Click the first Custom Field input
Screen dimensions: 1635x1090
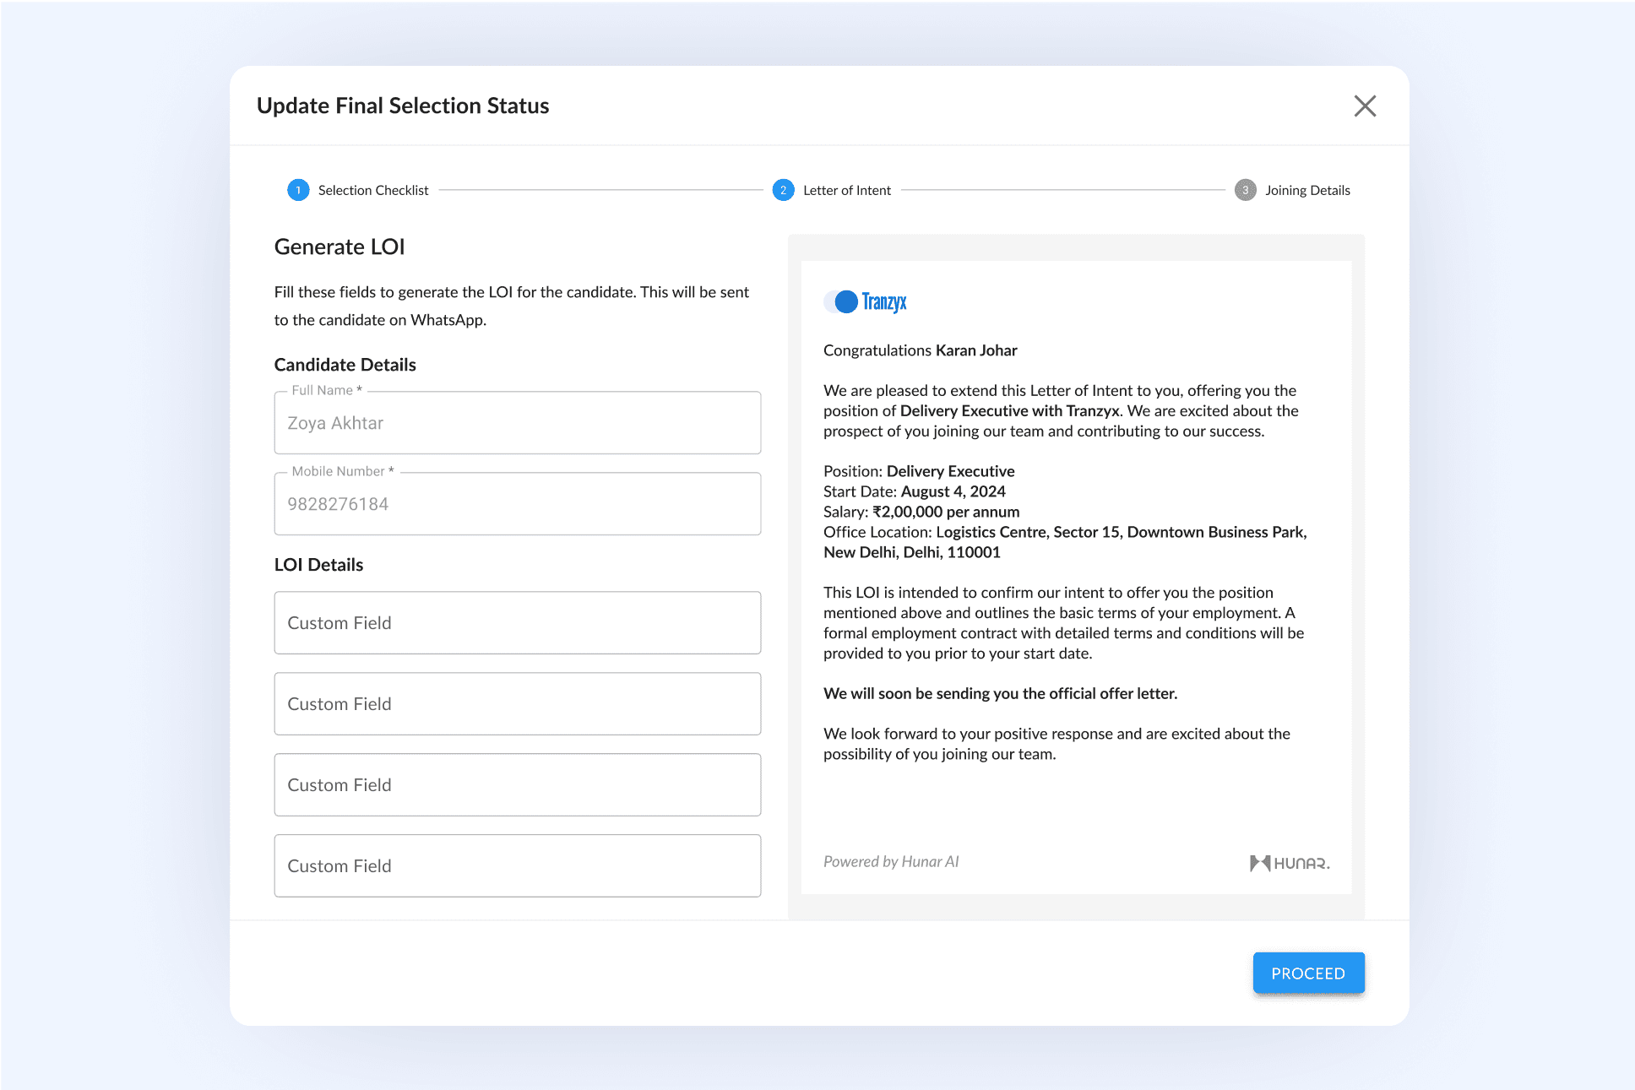point(517,623)
